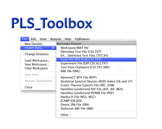Select Save Workspace...
The width and height of the screenshot is (162, 129).
pos(38,64)
